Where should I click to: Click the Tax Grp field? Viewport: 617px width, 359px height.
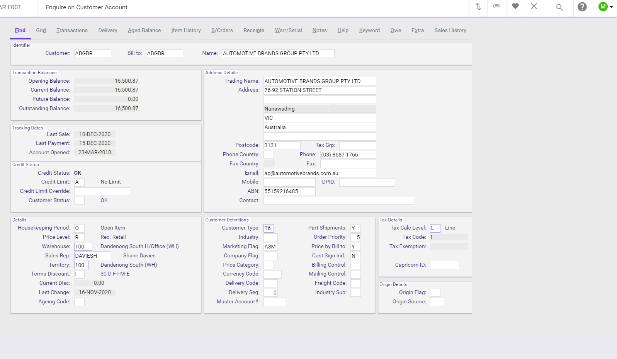coord(358,145)
